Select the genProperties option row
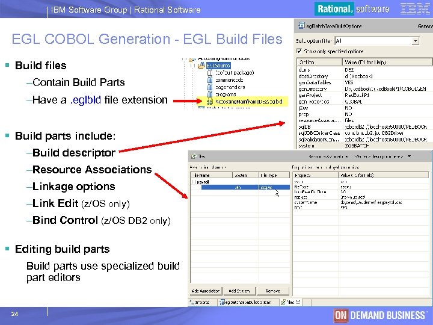The width and height of the screenshot is (433, 325). 364,102
